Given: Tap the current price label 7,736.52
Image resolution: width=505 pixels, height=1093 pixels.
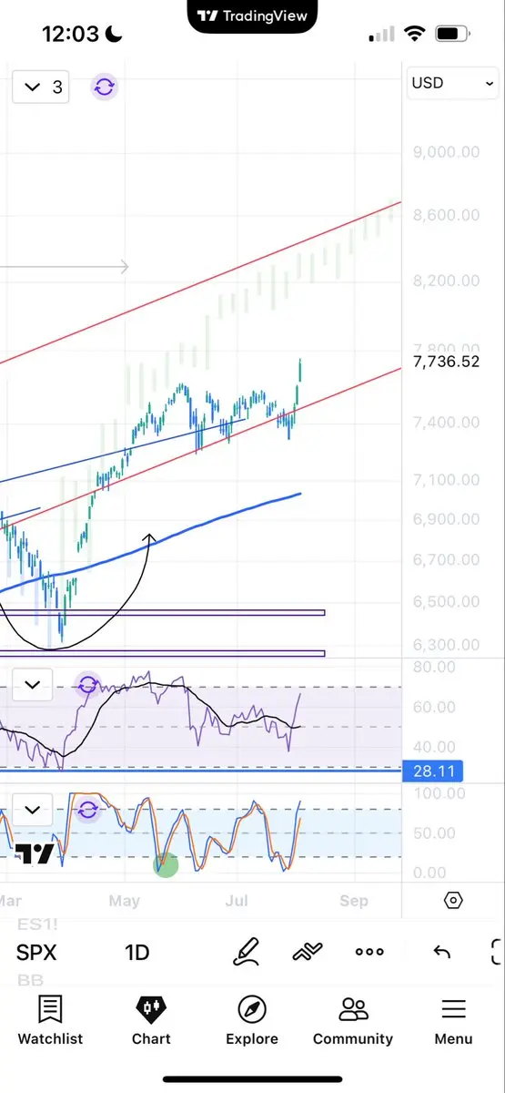Looking at the screenshot, I should (446, 362).
